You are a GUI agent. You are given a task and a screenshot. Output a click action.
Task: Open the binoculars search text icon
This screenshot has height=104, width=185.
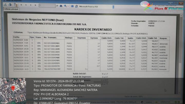(x=61, y=6)
